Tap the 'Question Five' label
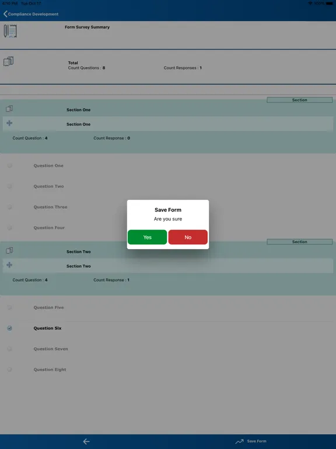This screenshot has width=336, height=449. [48, 308]
